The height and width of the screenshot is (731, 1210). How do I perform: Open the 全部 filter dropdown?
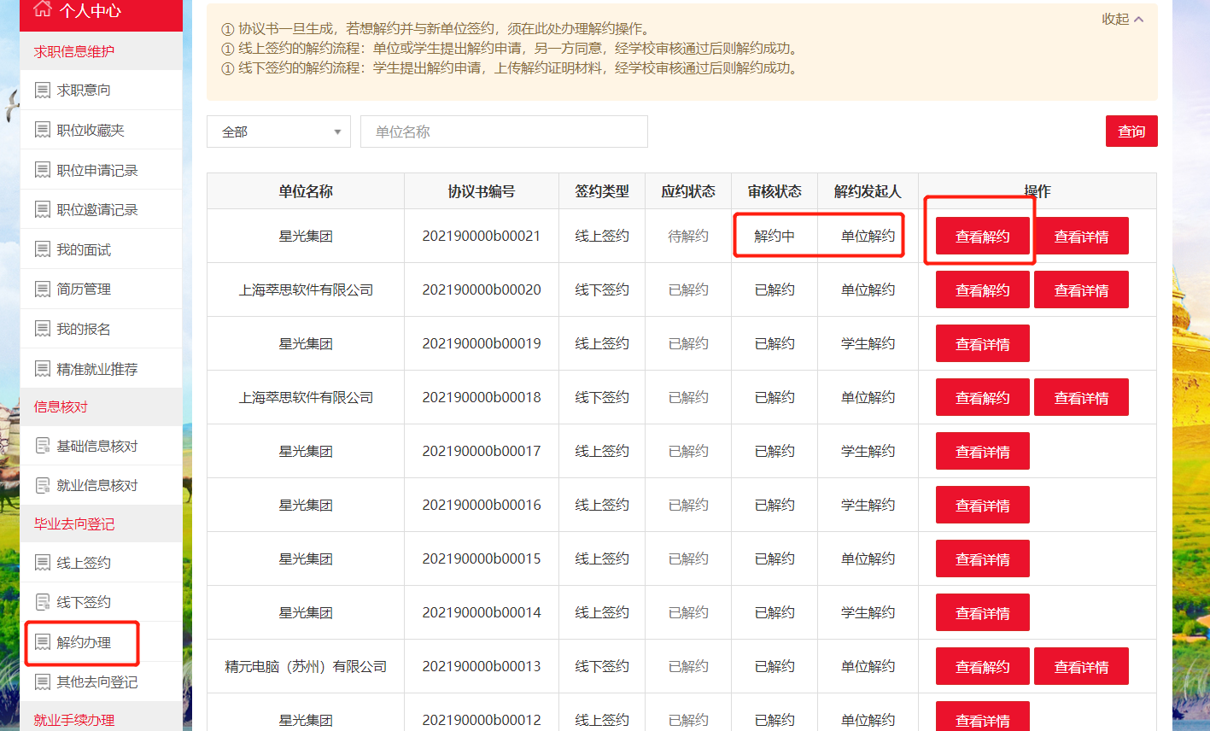(x=278, y=132)
